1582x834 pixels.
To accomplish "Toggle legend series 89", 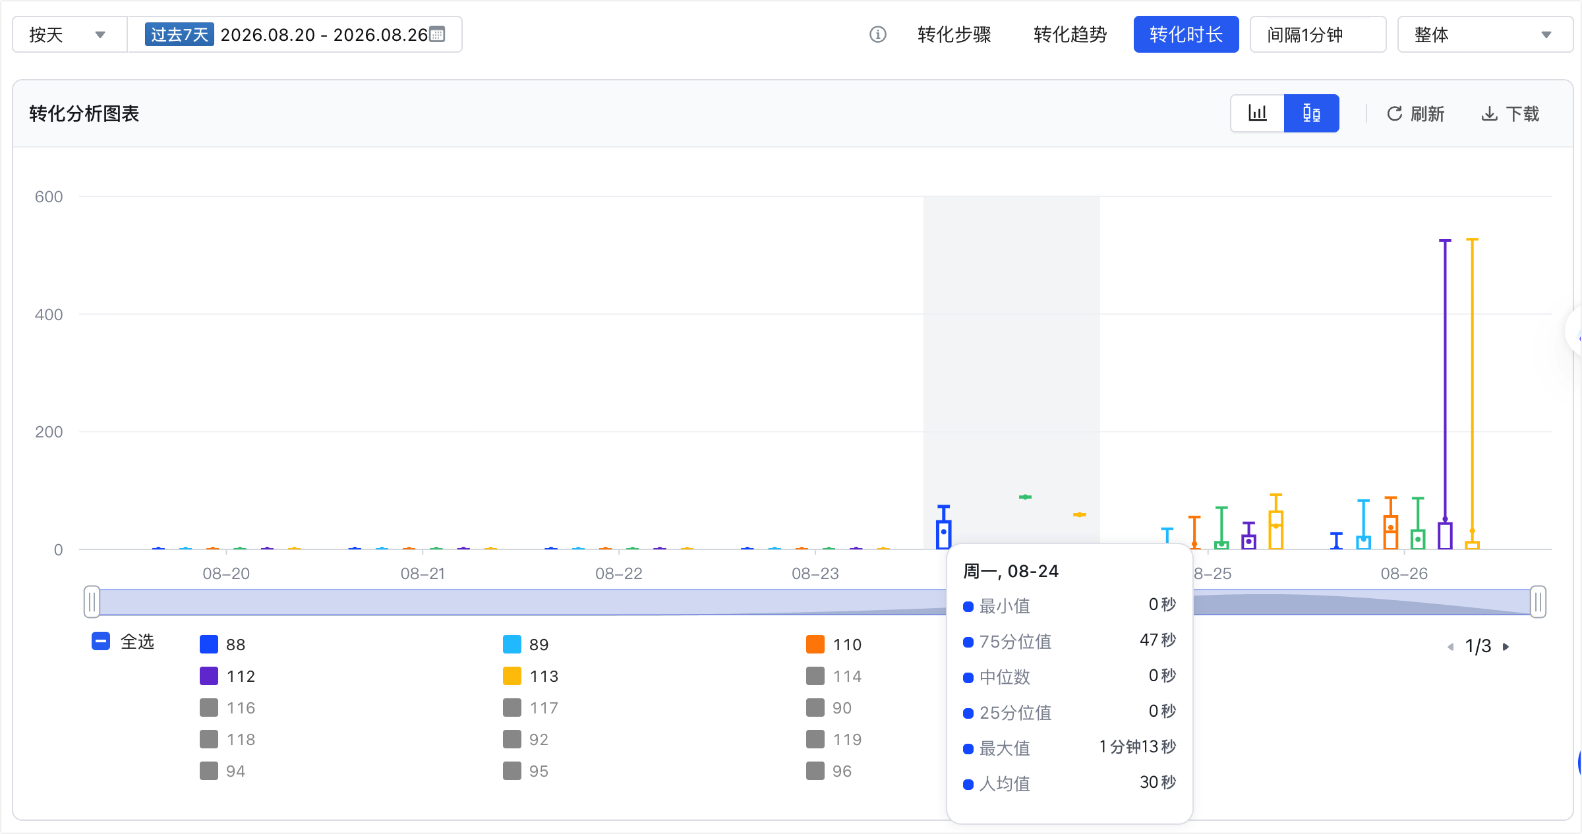I will point(526,644).
